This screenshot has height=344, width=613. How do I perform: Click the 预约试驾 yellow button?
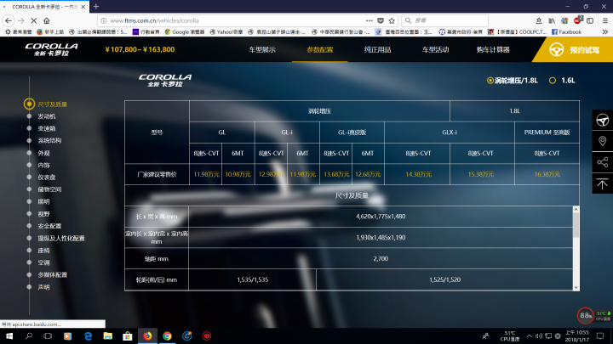tap(574, 49)
